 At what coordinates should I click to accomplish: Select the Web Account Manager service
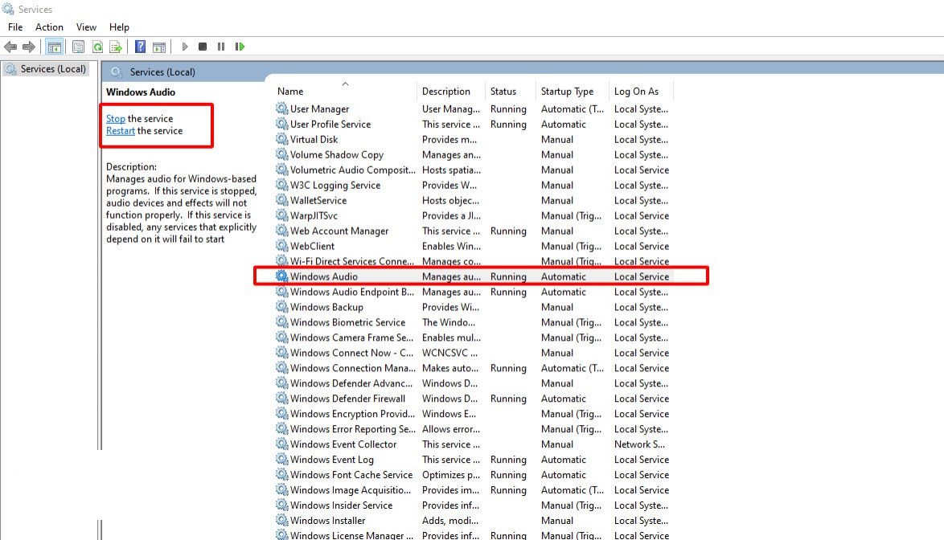click(x=474, y=231)
